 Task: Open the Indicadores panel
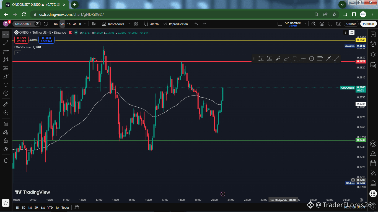[113, 24]
